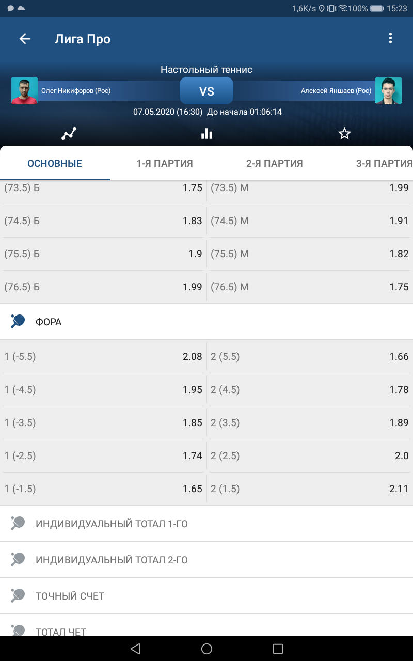Expand the ТОЧНЫЙ СЧЕТ section
Image resolution: width=413 pixels, height=661 pixels.
point(206,596)
